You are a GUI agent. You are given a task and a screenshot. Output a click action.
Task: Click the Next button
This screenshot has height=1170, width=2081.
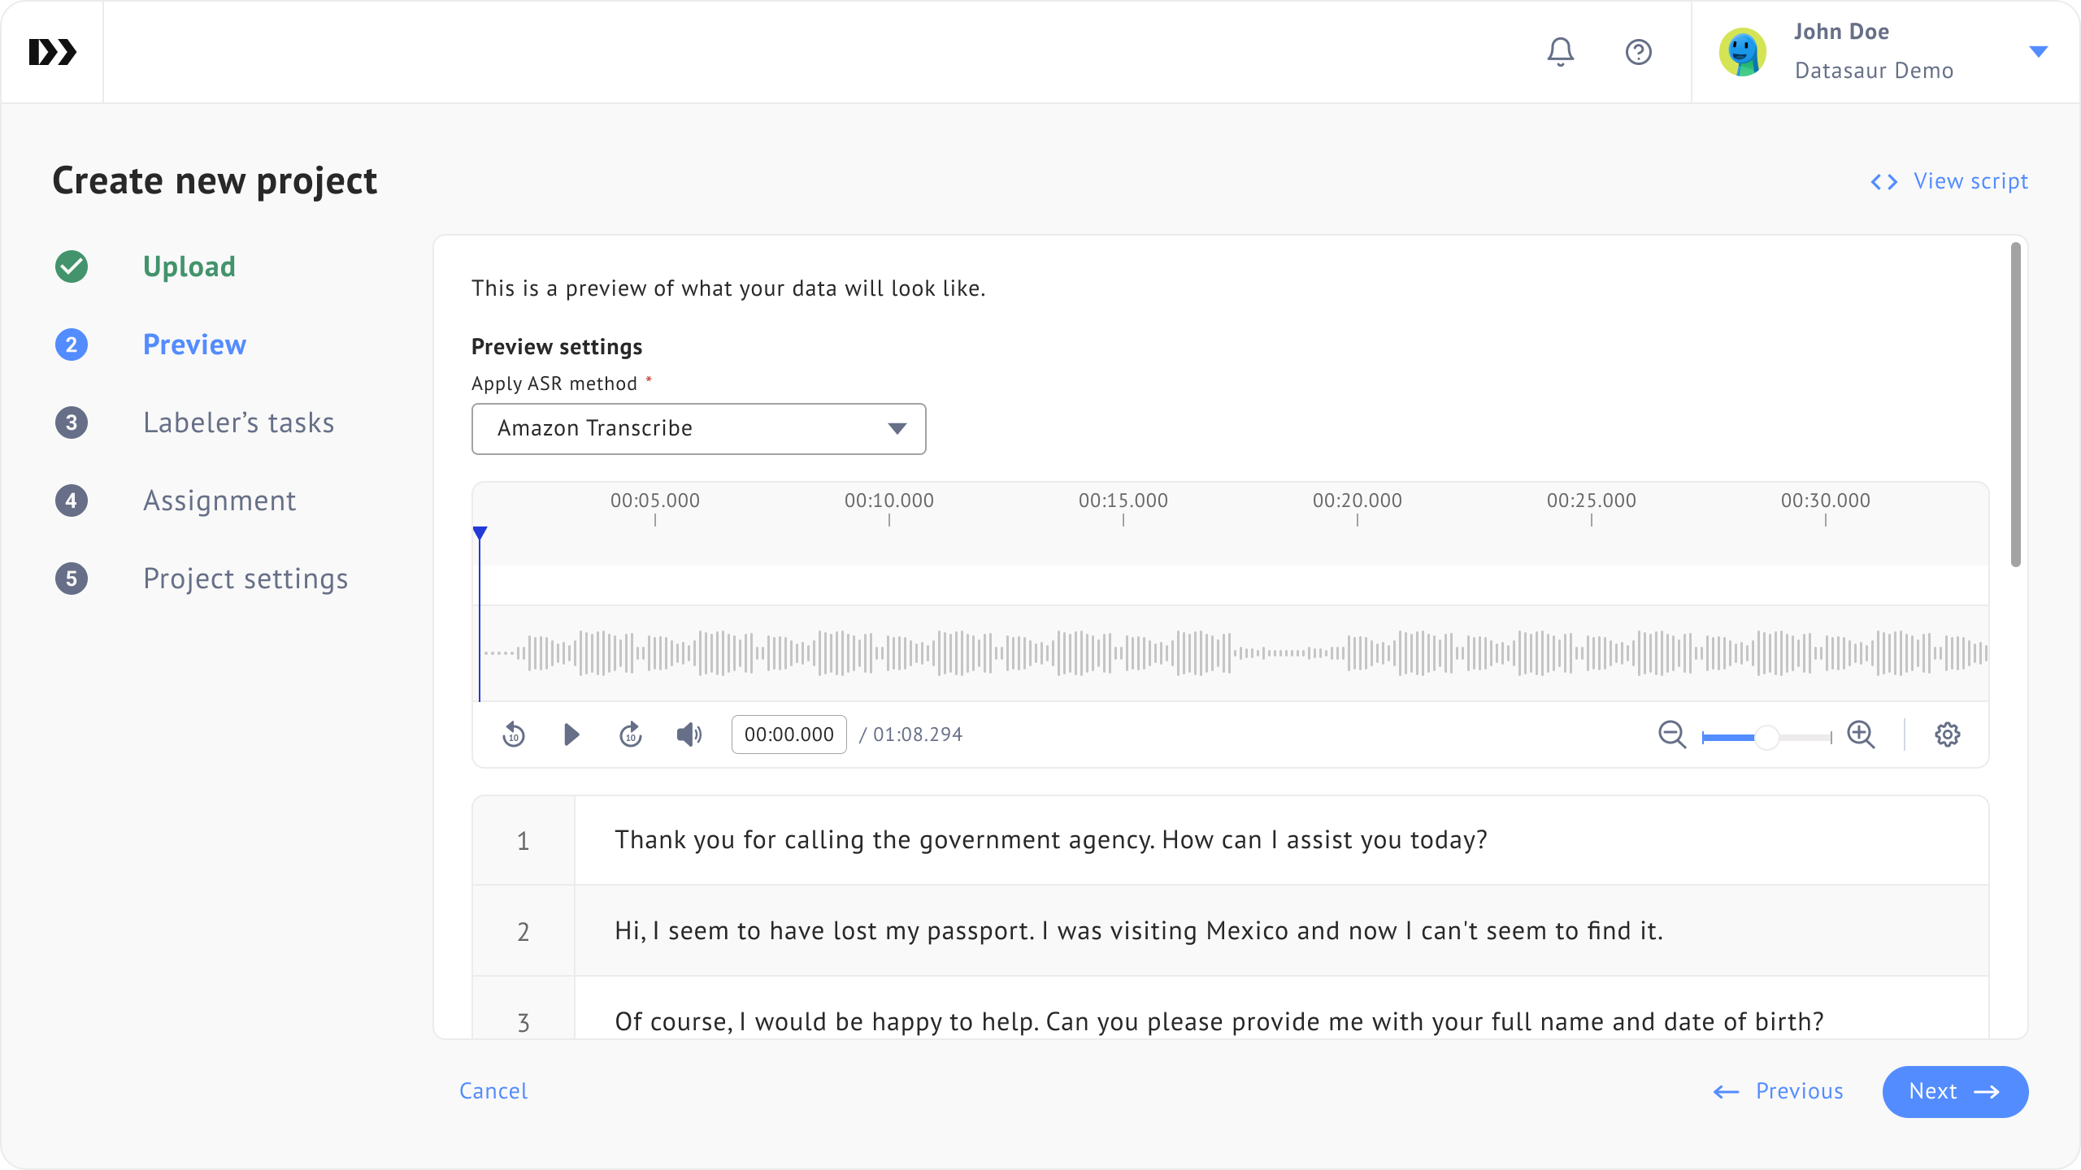click(x=1954, y=1091)
